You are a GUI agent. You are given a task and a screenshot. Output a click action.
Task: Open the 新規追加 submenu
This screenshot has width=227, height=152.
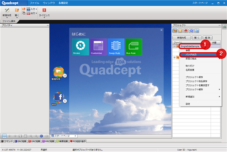(x=201, y=97)
